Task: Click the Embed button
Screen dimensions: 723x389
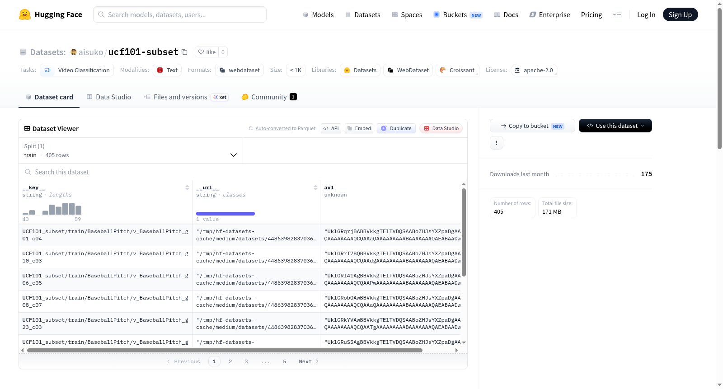Action: click(359, 128)
